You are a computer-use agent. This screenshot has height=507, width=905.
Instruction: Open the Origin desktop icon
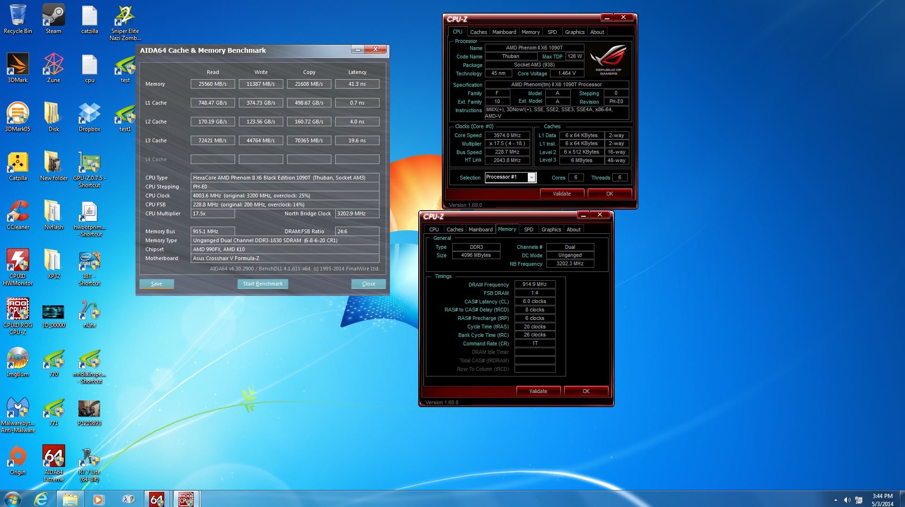(18, 460)
